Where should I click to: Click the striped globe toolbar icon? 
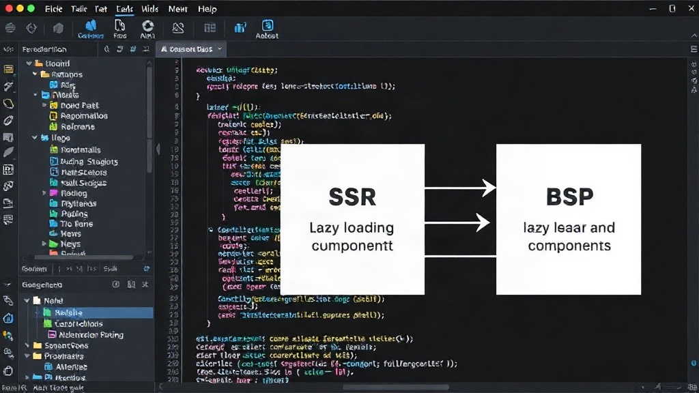tap(10, 28)
